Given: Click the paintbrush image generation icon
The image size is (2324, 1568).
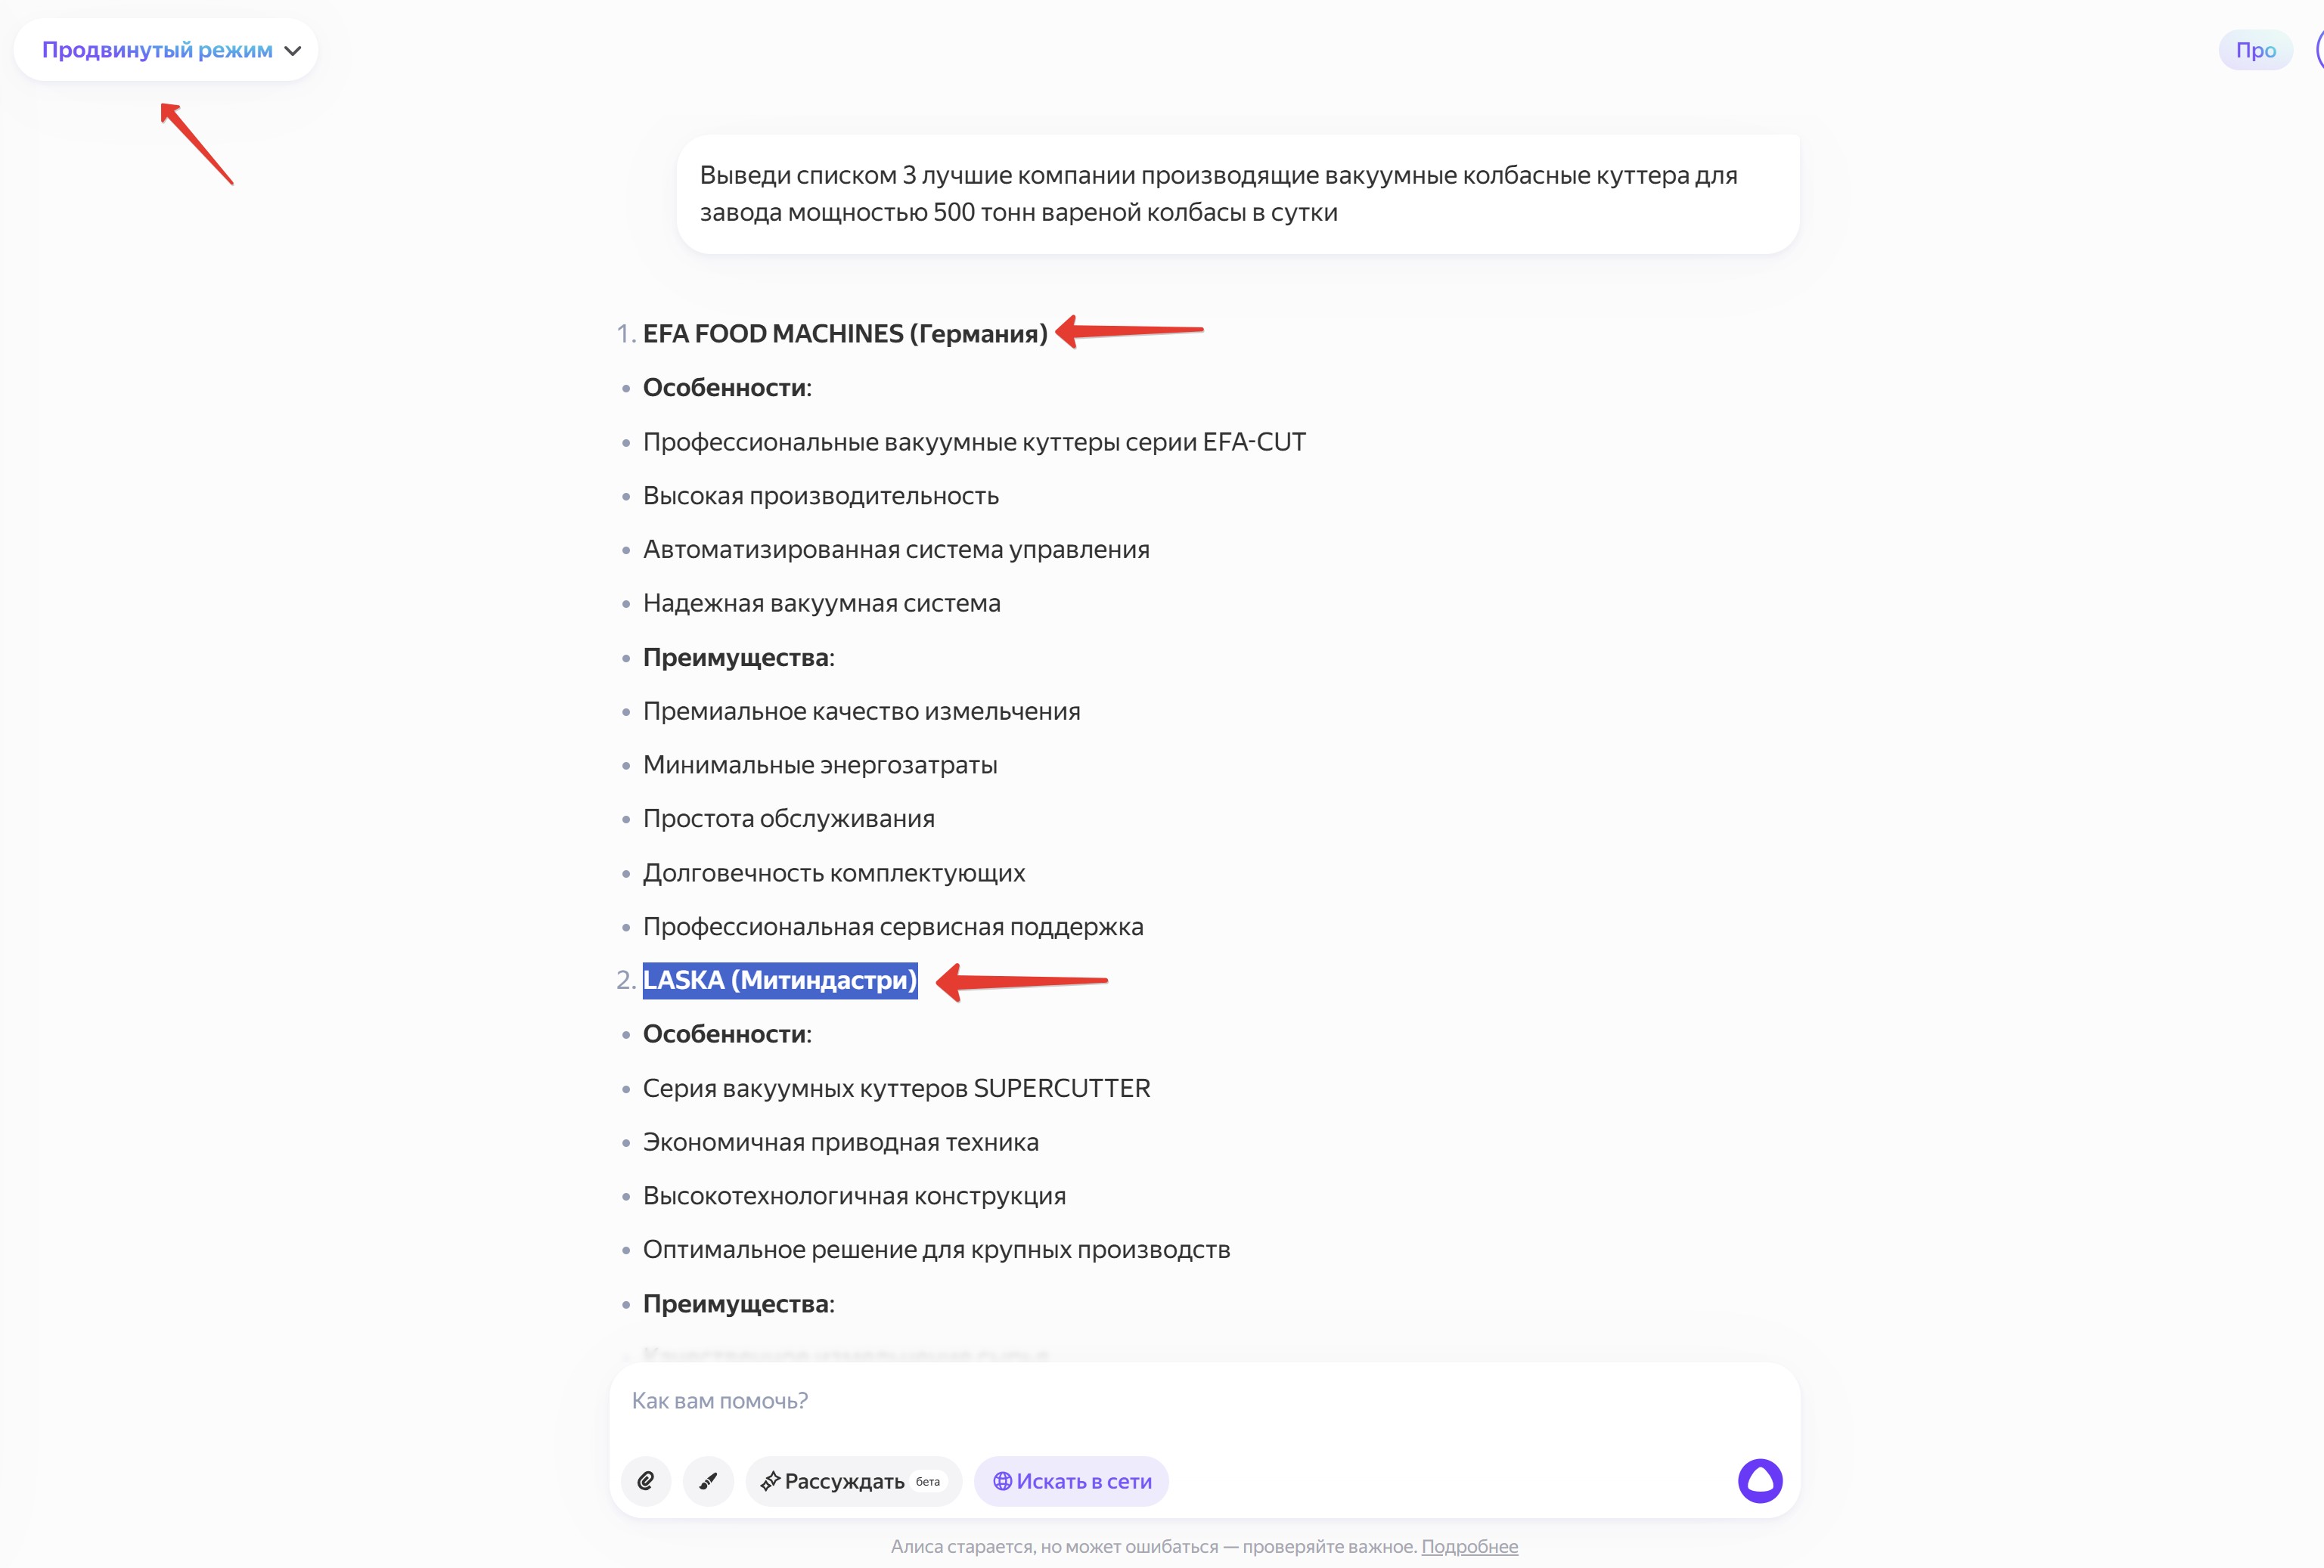Looking at the screenshot, I should 708,1481.
